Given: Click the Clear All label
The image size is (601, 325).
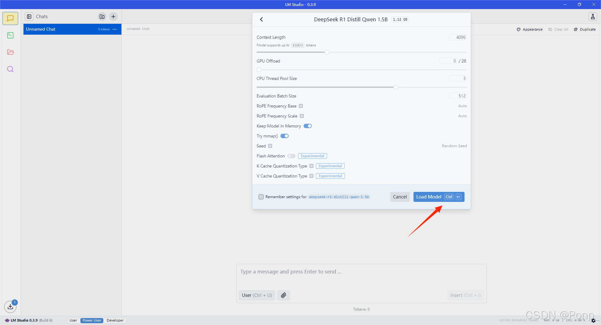Looking at the screenshot, I should click(x=561, y=29).
